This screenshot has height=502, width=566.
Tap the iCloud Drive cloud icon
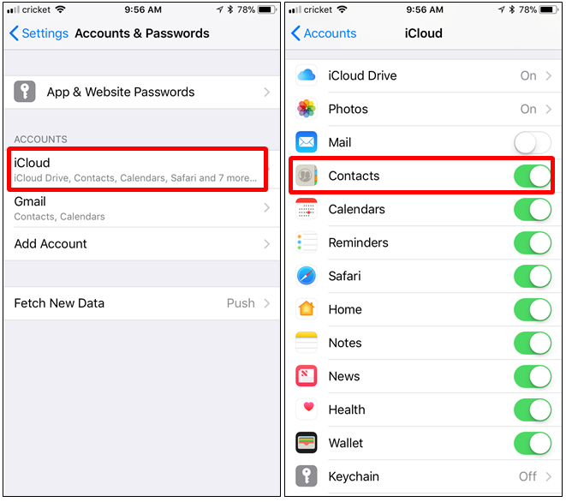click(307, 75)
